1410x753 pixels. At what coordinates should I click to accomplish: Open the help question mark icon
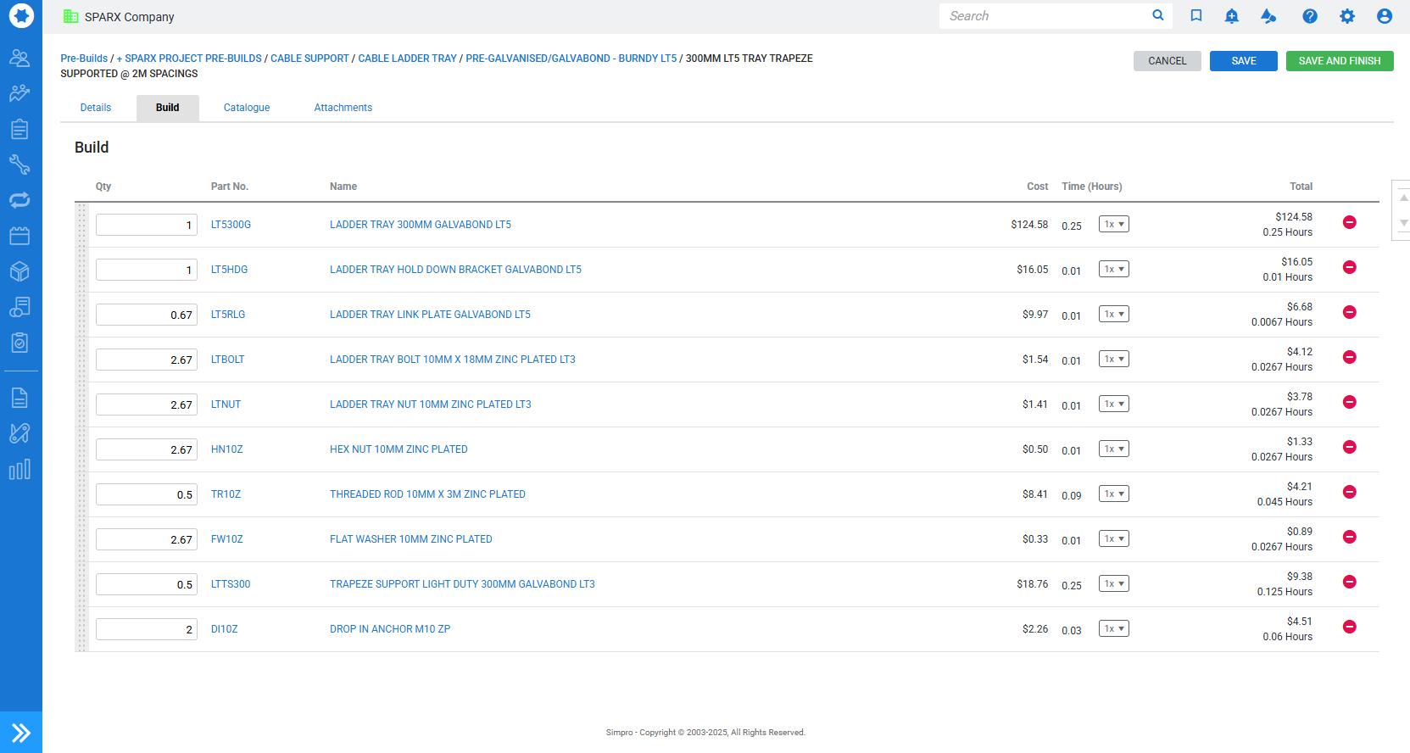[x=1309, y=16]
